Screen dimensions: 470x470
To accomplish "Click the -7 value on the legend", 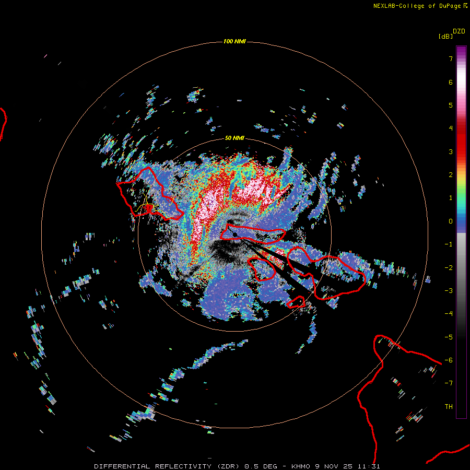I will click(x=449, y=383).
